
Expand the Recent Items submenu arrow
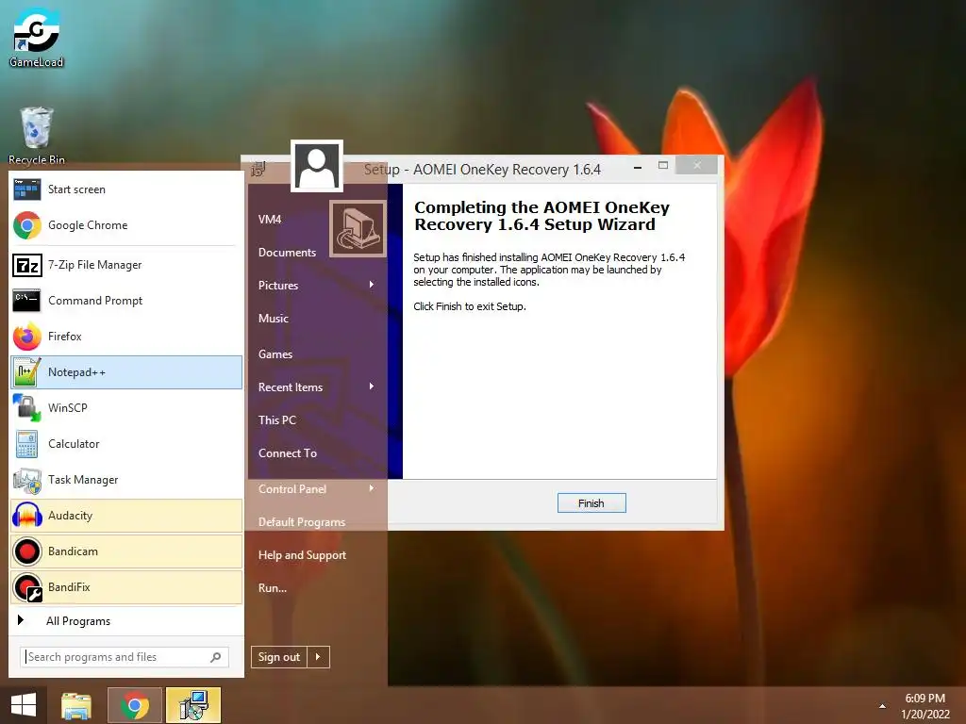tap(372, 387)
